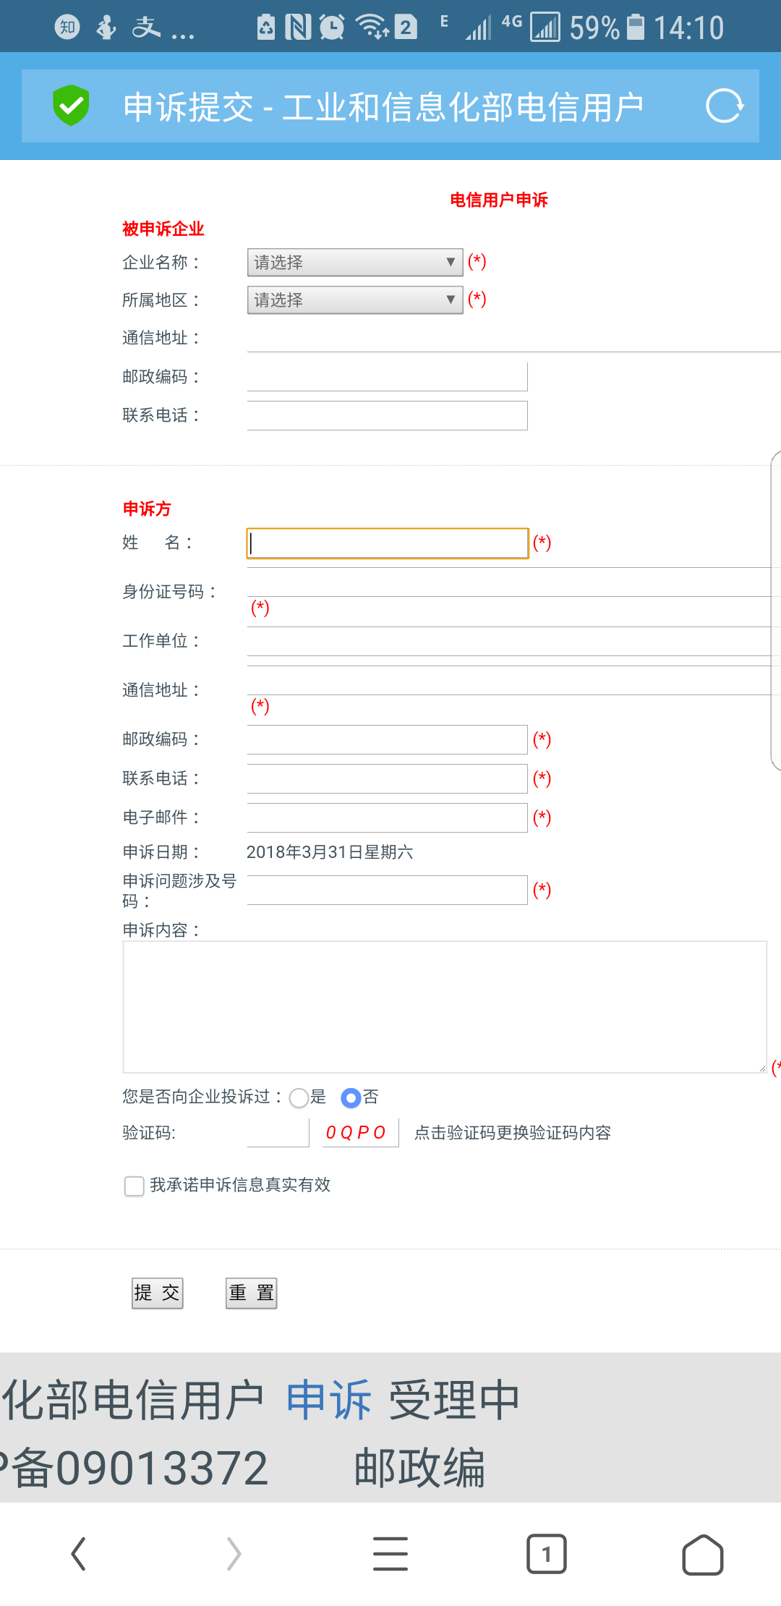Go back with the browser back arrow
The height and width of the screenshot is (1606, 781).
coord(79,1553)
